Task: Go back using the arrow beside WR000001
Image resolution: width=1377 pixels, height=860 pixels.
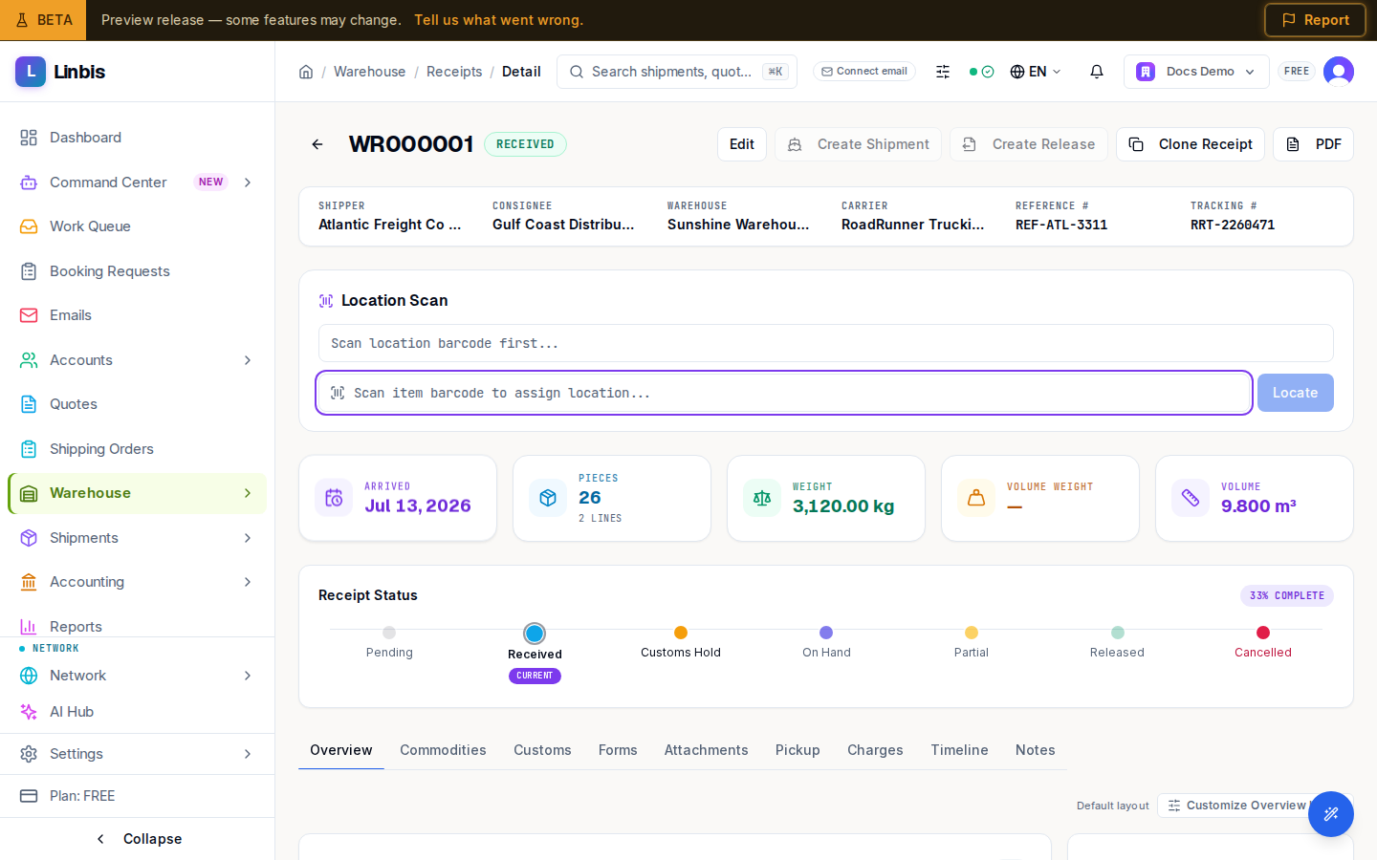Action: click(317, 144)
